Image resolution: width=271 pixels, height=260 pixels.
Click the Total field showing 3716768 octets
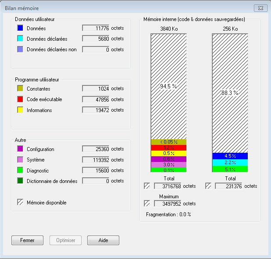coord(168,186)
